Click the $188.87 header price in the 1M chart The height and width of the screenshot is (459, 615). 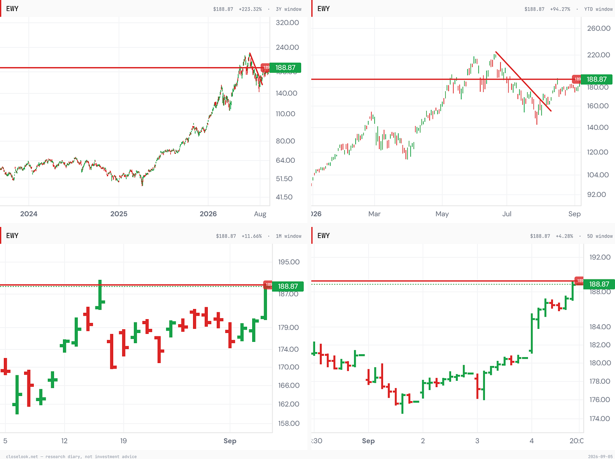(226, 236)
